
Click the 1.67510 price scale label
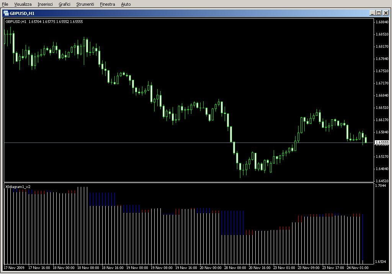(x=382, y=71)
